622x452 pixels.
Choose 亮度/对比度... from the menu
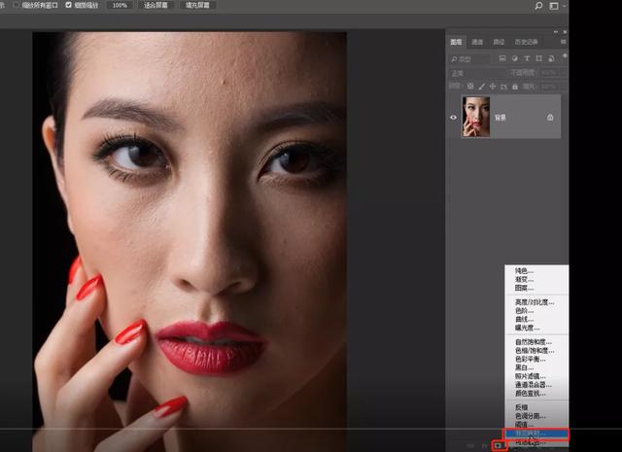[x=536, y=302]
